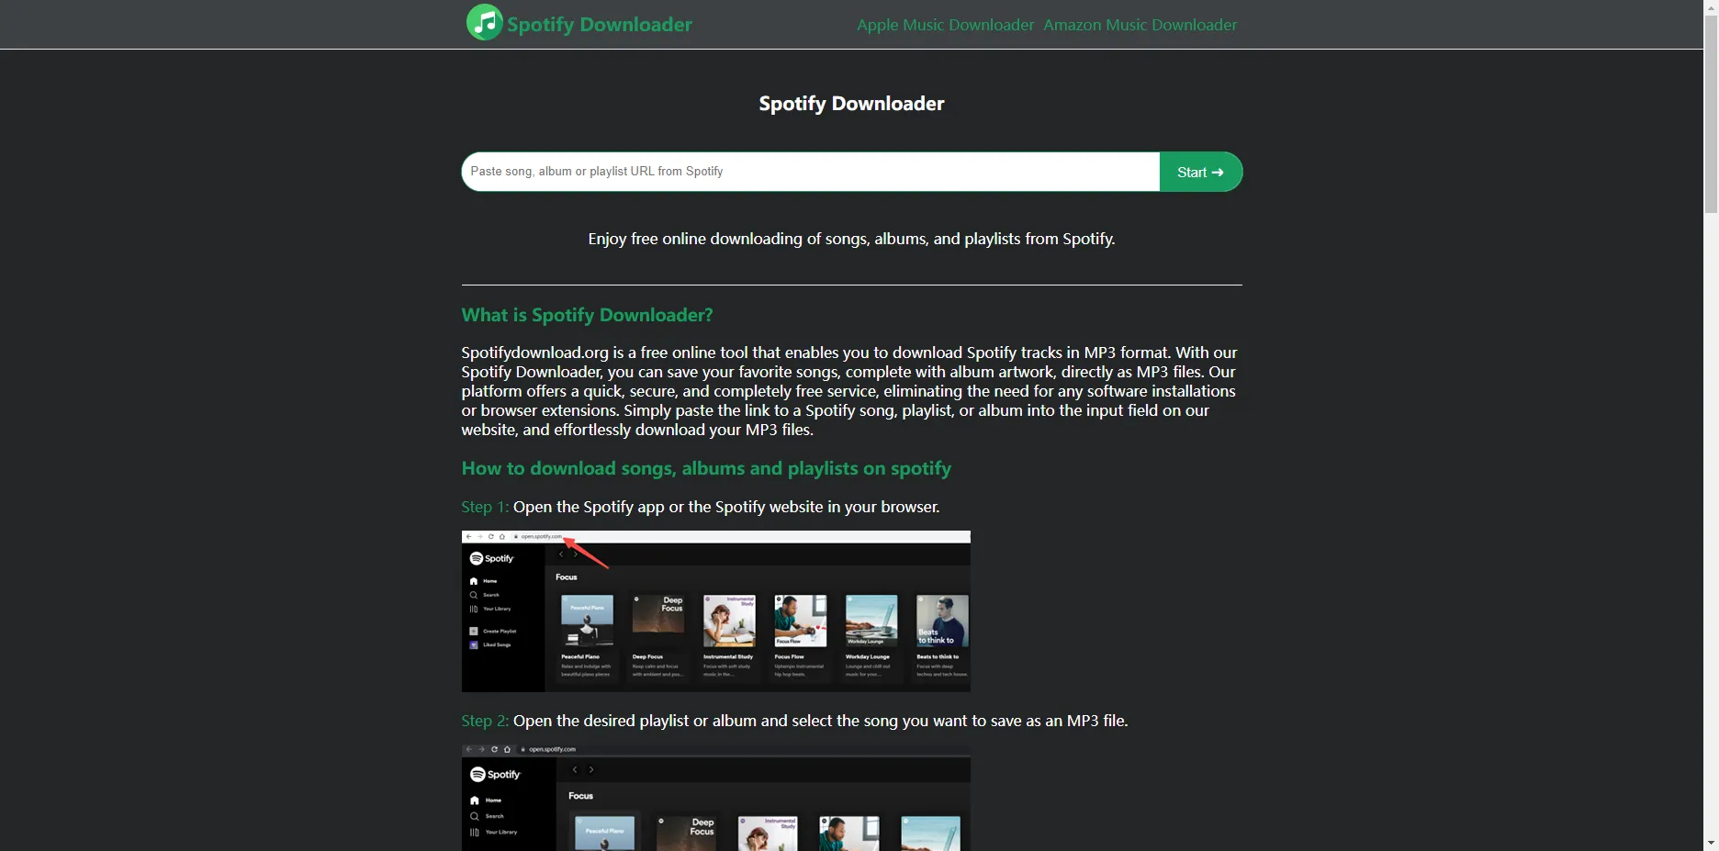Screen dimensions: 1719x851
Task: Click the 'Step 2:' label text
Action: [485, 721]
